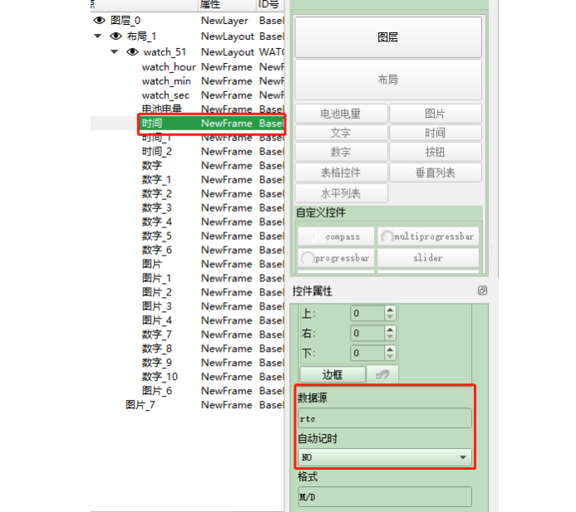Select the watch_sec tree row
Screen dimensions: 576x512
(187, 95)
